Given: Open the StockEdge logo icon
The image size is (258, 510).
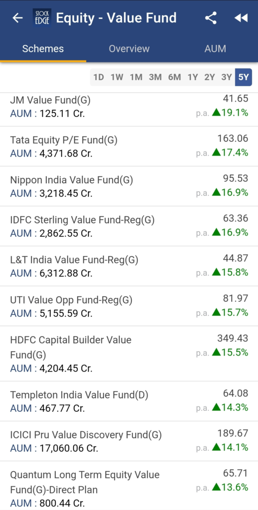Looking at the screenshot, I should point(42,17).
